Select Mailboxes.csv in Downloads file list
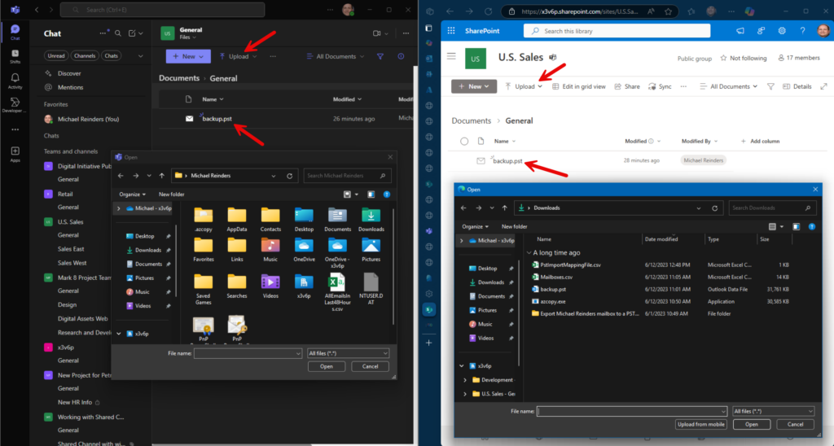 (x=556, y=278)
